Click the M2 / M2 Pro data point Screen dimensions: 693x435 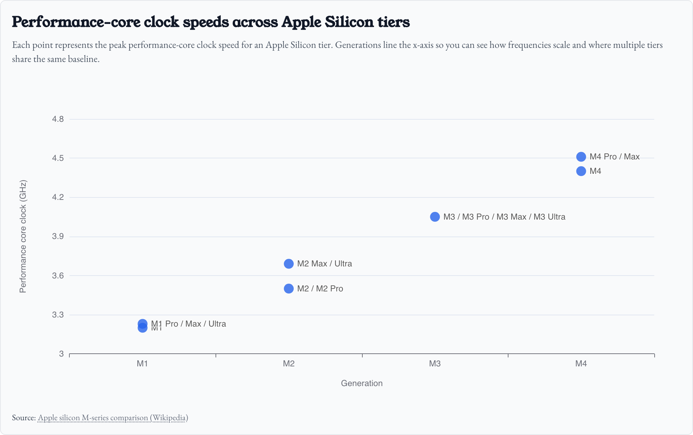[289, 289]
